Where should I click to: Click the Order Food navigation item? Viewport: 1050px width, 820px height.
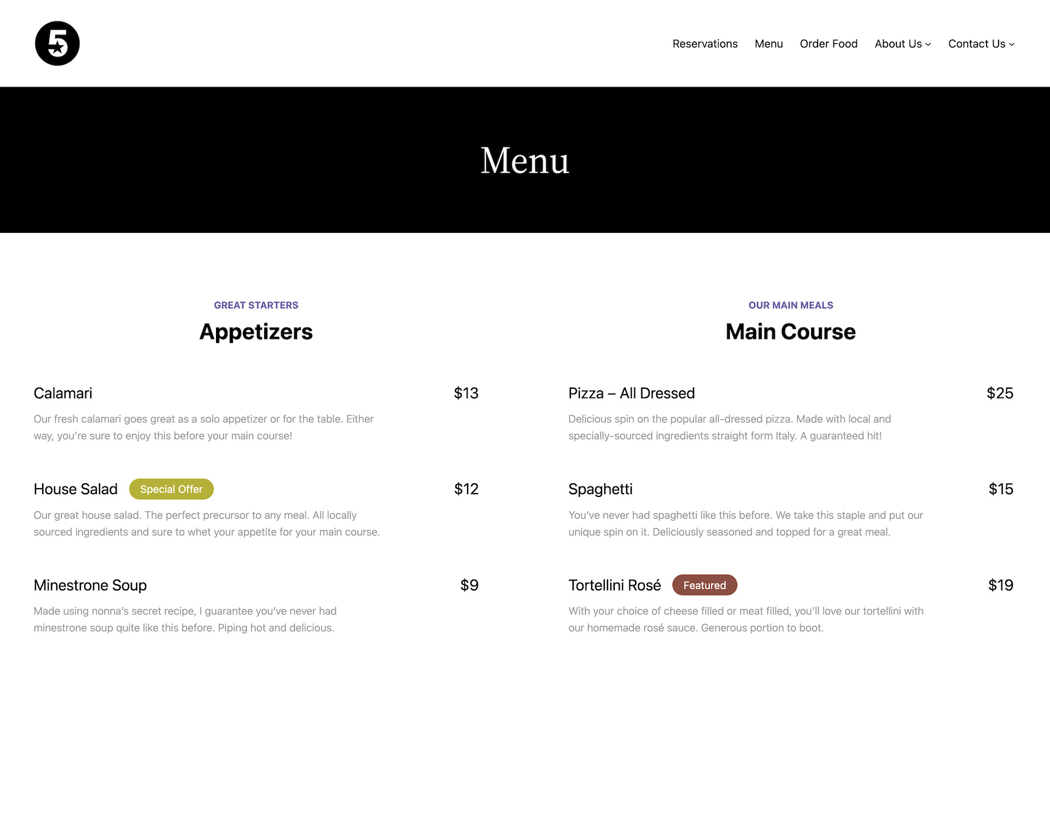pyautogui.click(x=827, y=43)
